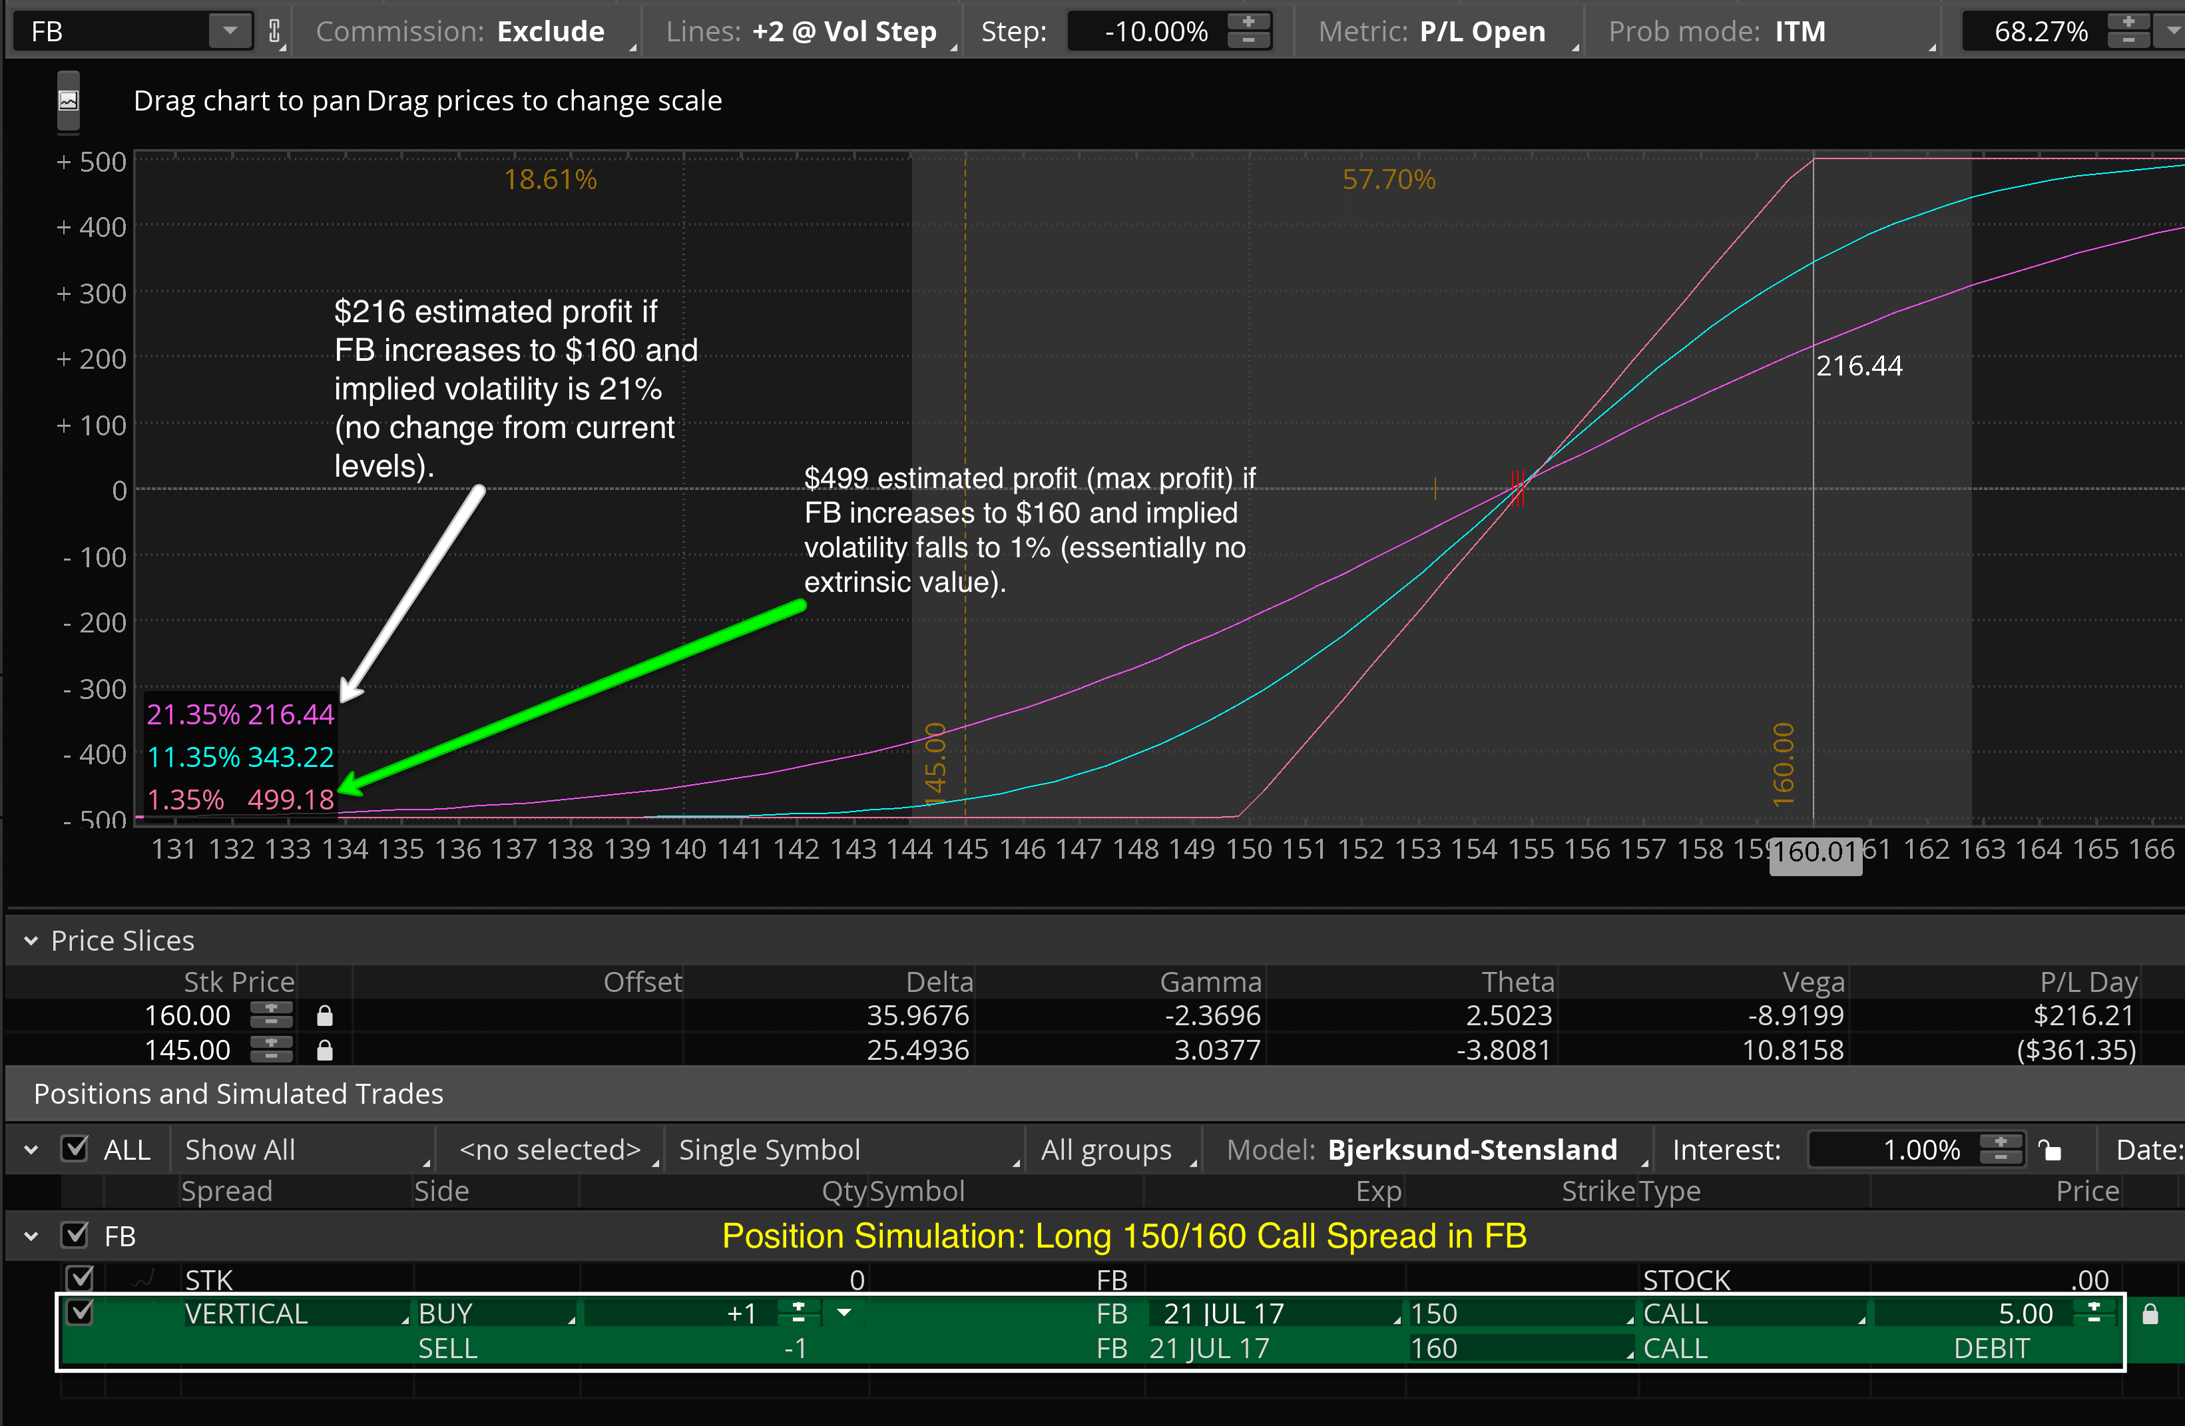This screenshot has height=1426, width=2185.
Task: Adjust the 5.00 price stepper
Action: 2094,1313
